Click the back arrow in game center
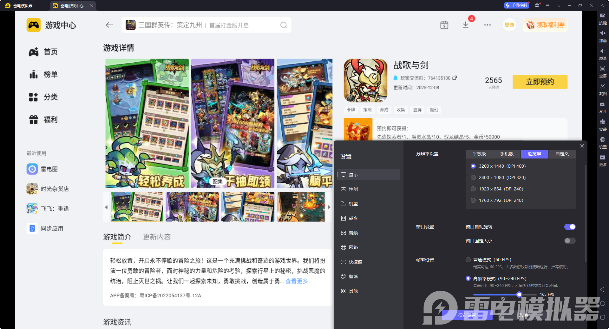This screenshot has width=609, height=329. [x=109, y=25]
